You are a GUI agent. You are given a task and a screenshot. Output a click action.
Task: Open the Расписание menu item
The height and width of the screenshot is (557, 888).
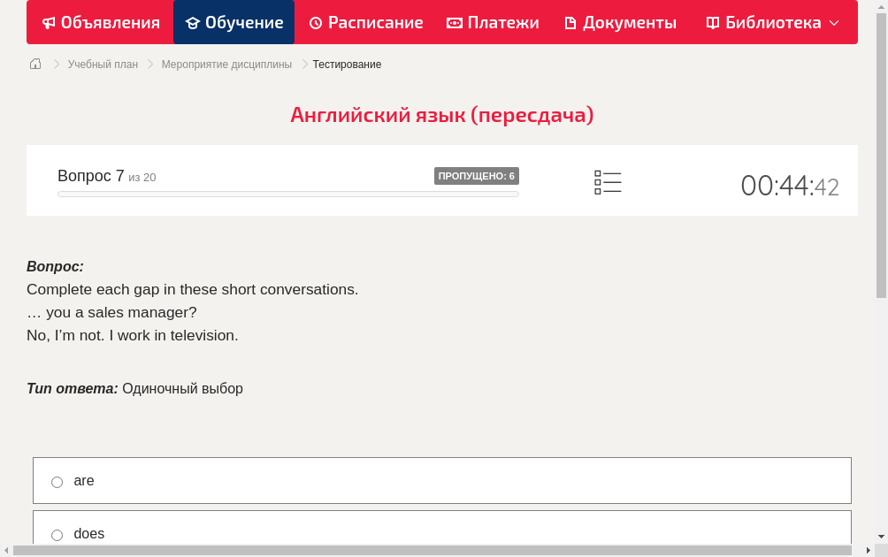point(374,22)
